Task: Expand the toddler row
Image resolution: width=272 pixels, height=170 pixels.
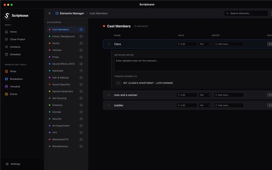Action: pyautogui.click(x=108, y=105)
